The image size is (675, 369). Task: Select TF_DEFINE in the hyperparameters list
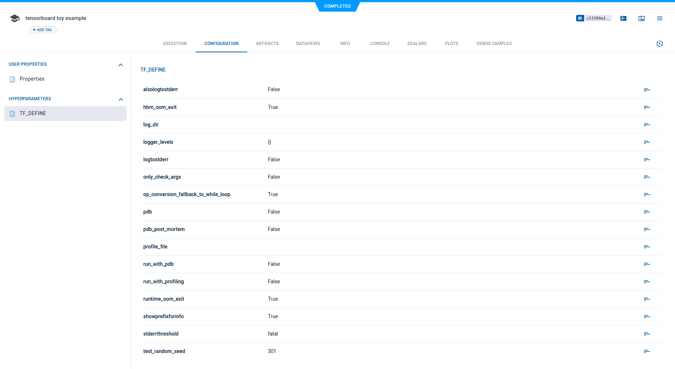(x=33, y=113)
